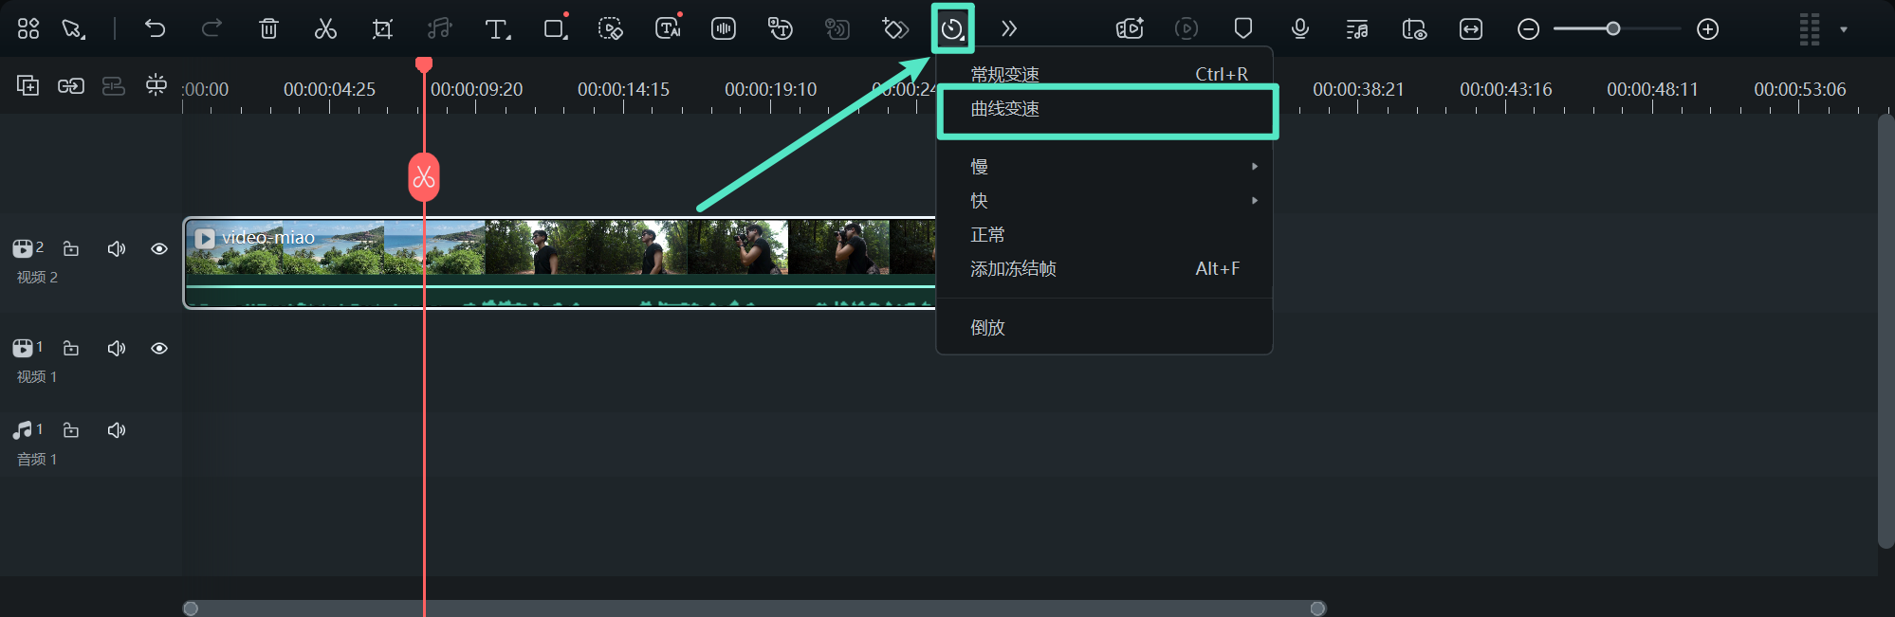1895x617 pixels.
Task: Lock the 视频 2 track
Action: point(71,248)
